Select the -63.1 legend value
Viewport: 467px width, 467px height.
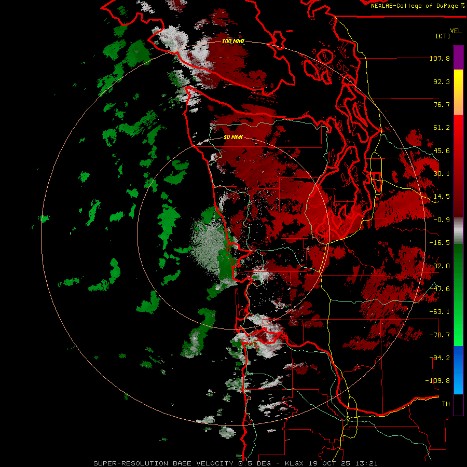click(x=439, y=312)
